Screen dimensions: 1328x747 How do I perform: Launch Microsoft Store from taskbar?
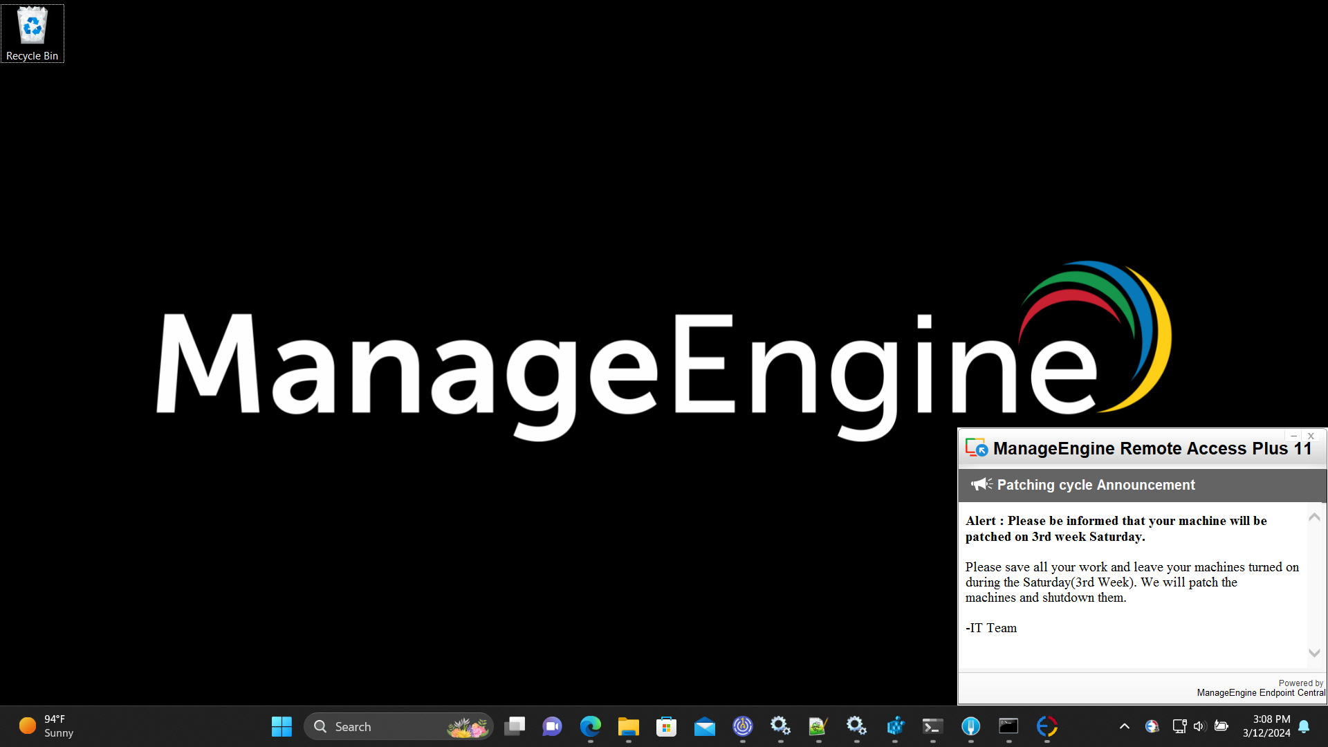click(666, 726)
